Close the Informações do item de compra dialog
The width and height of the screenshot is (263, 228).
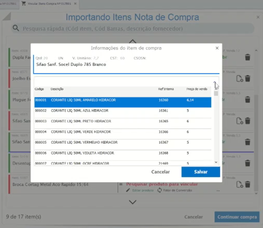[217, 48]
